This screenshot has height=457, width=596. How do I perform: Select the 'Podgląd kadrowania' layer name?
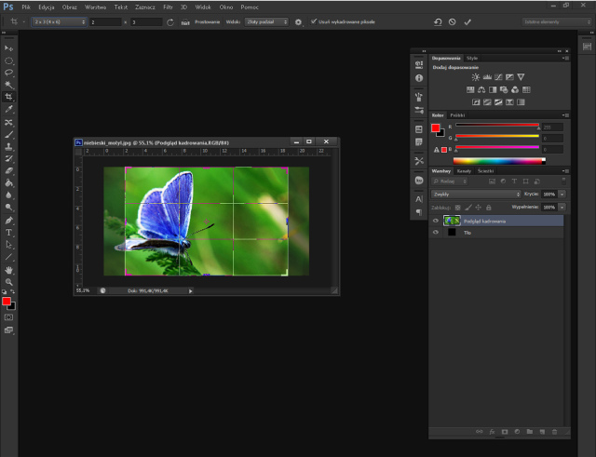point(484,222)
